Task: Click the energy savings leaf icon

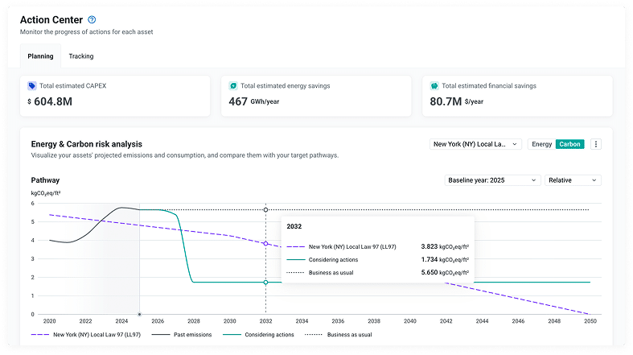Action: click(233, 85)
